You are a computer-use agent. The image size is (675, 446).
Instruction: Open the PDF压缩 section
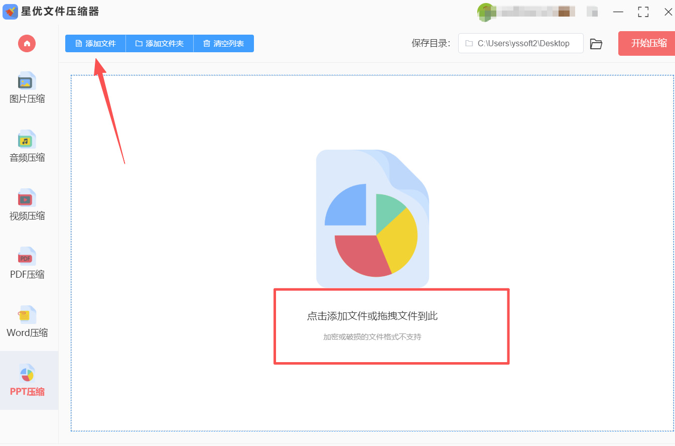pyautogui.click(x=27, y=264)
